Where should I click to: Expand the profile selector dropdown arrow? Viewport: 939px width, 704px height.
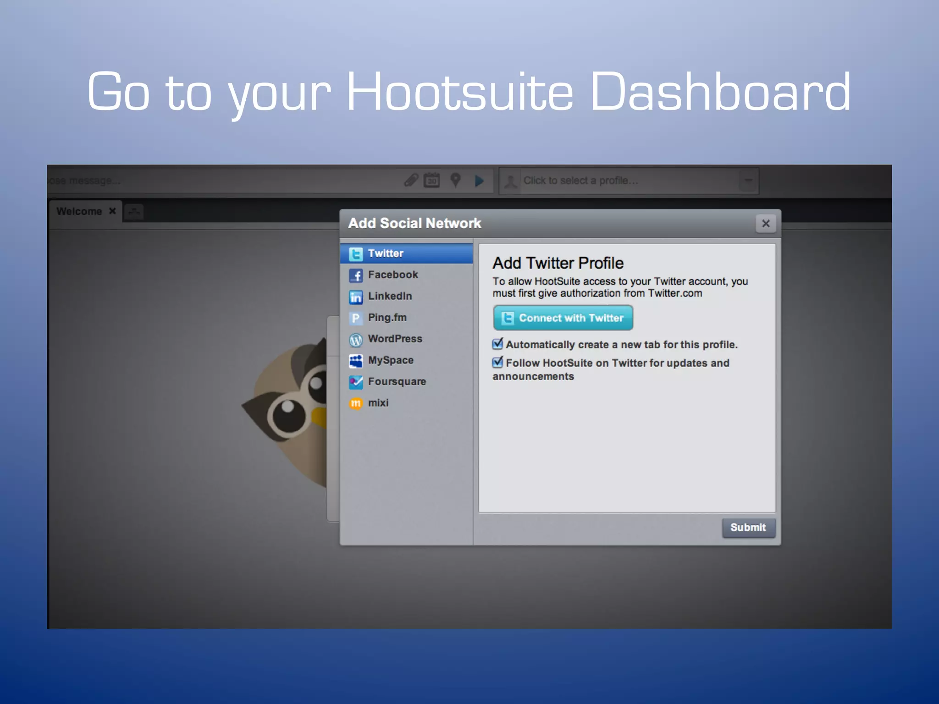tap(748, 181)
